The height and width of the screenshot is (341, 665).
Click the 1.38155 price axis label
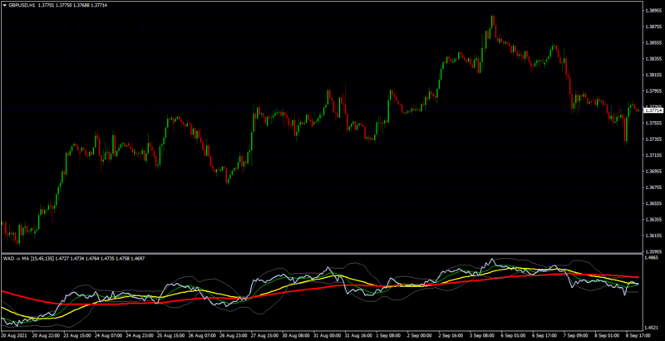coord(653,75)
